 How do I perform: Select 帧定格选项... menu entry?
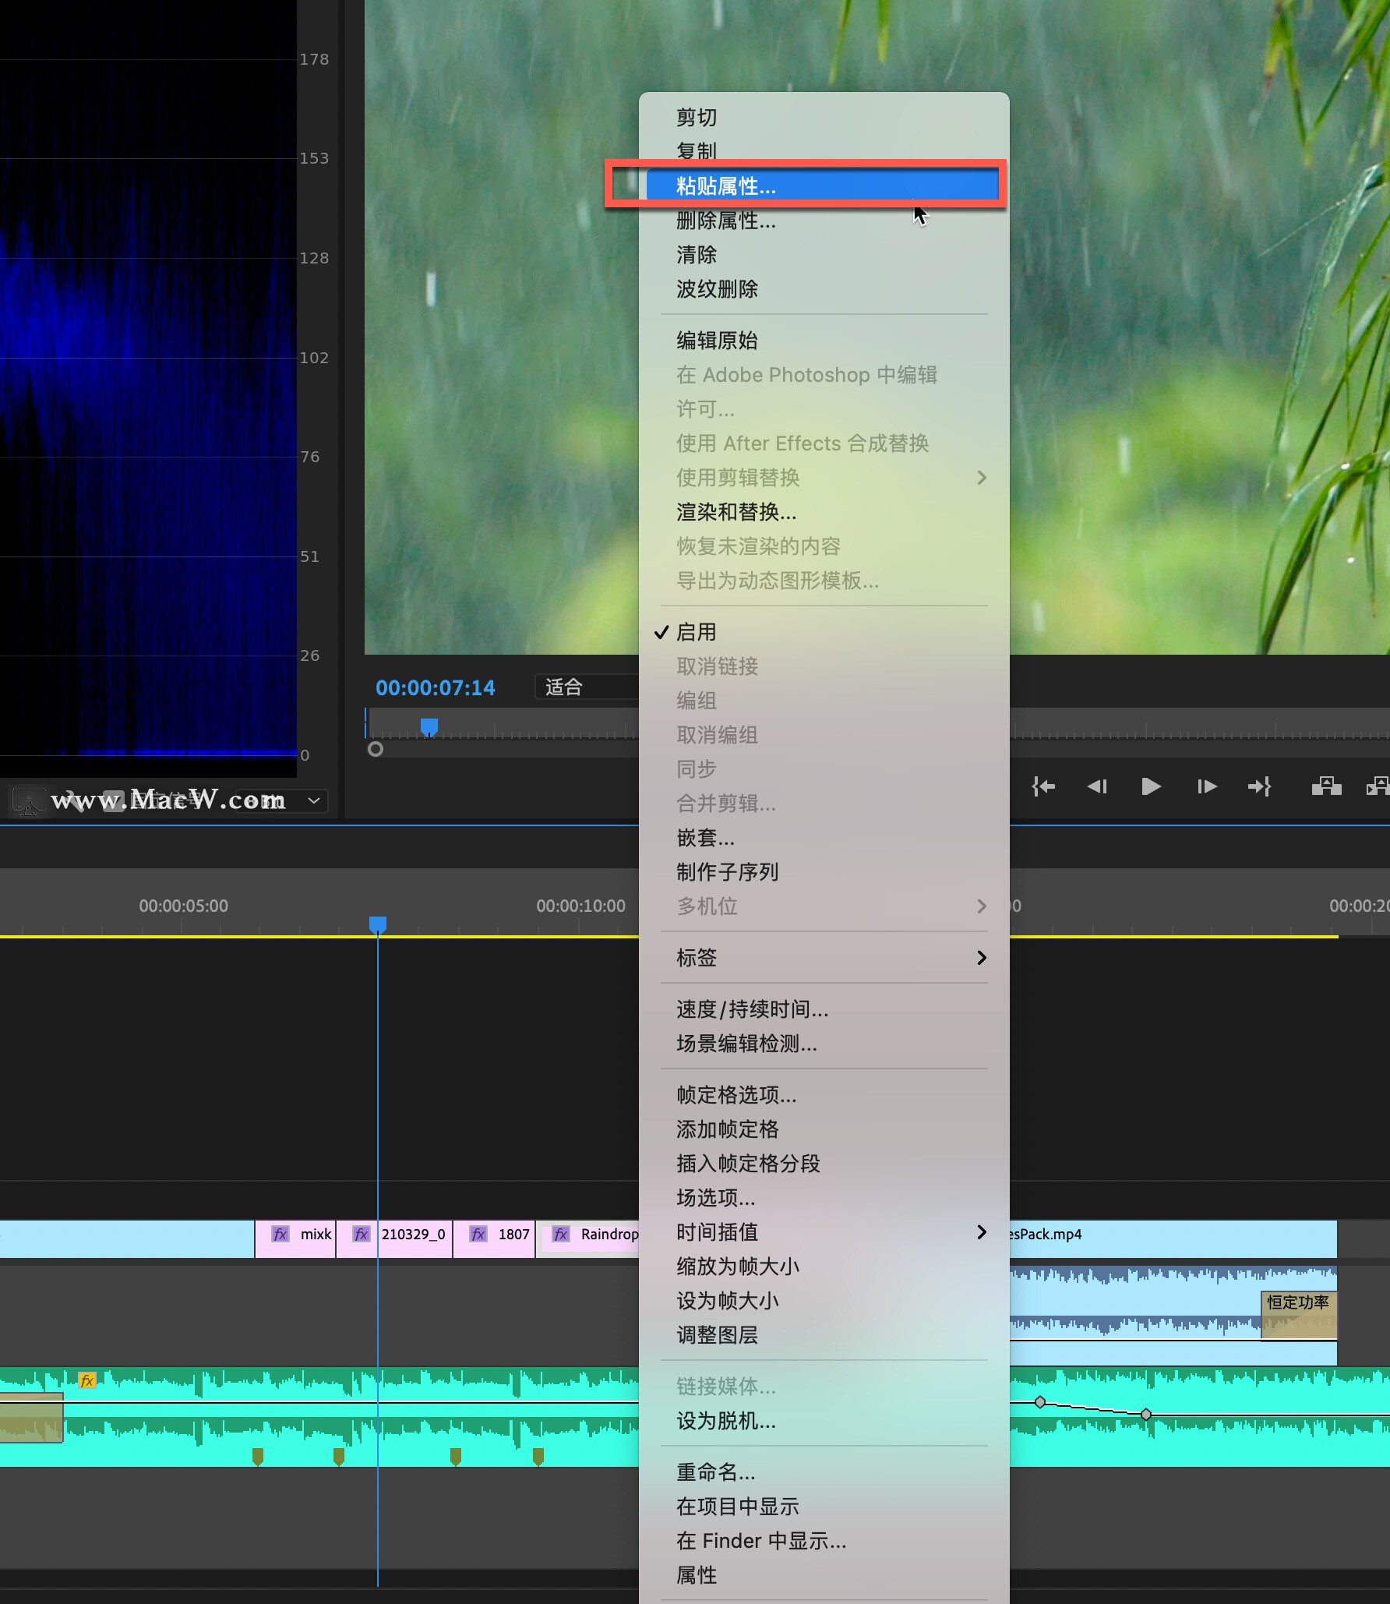pyautogui.click(x=824, y=1095)
